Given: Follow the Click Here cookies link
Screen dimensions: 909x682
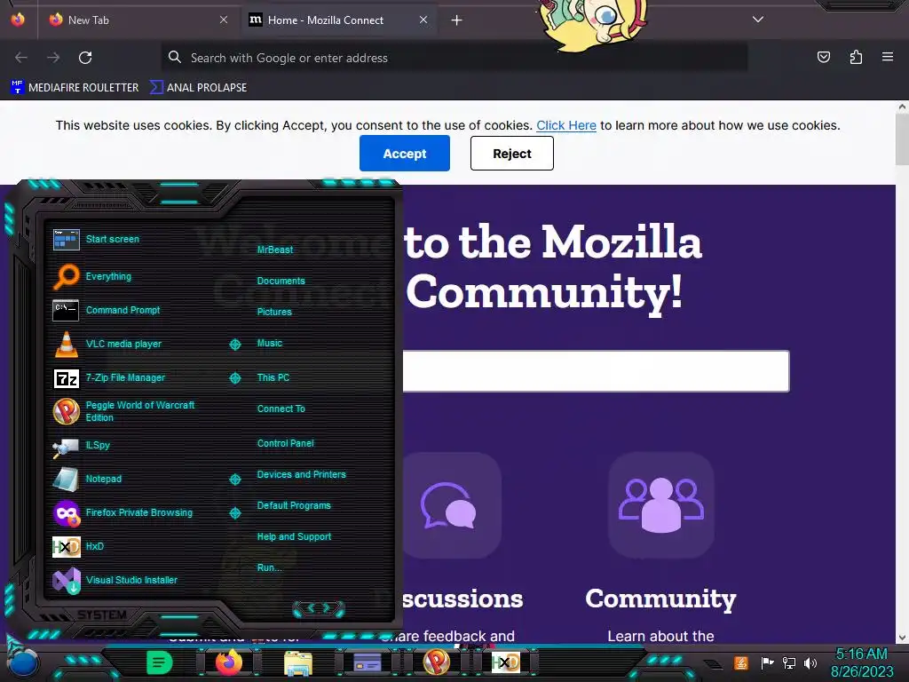Looking at the screenshot, I should click(565, 125).
